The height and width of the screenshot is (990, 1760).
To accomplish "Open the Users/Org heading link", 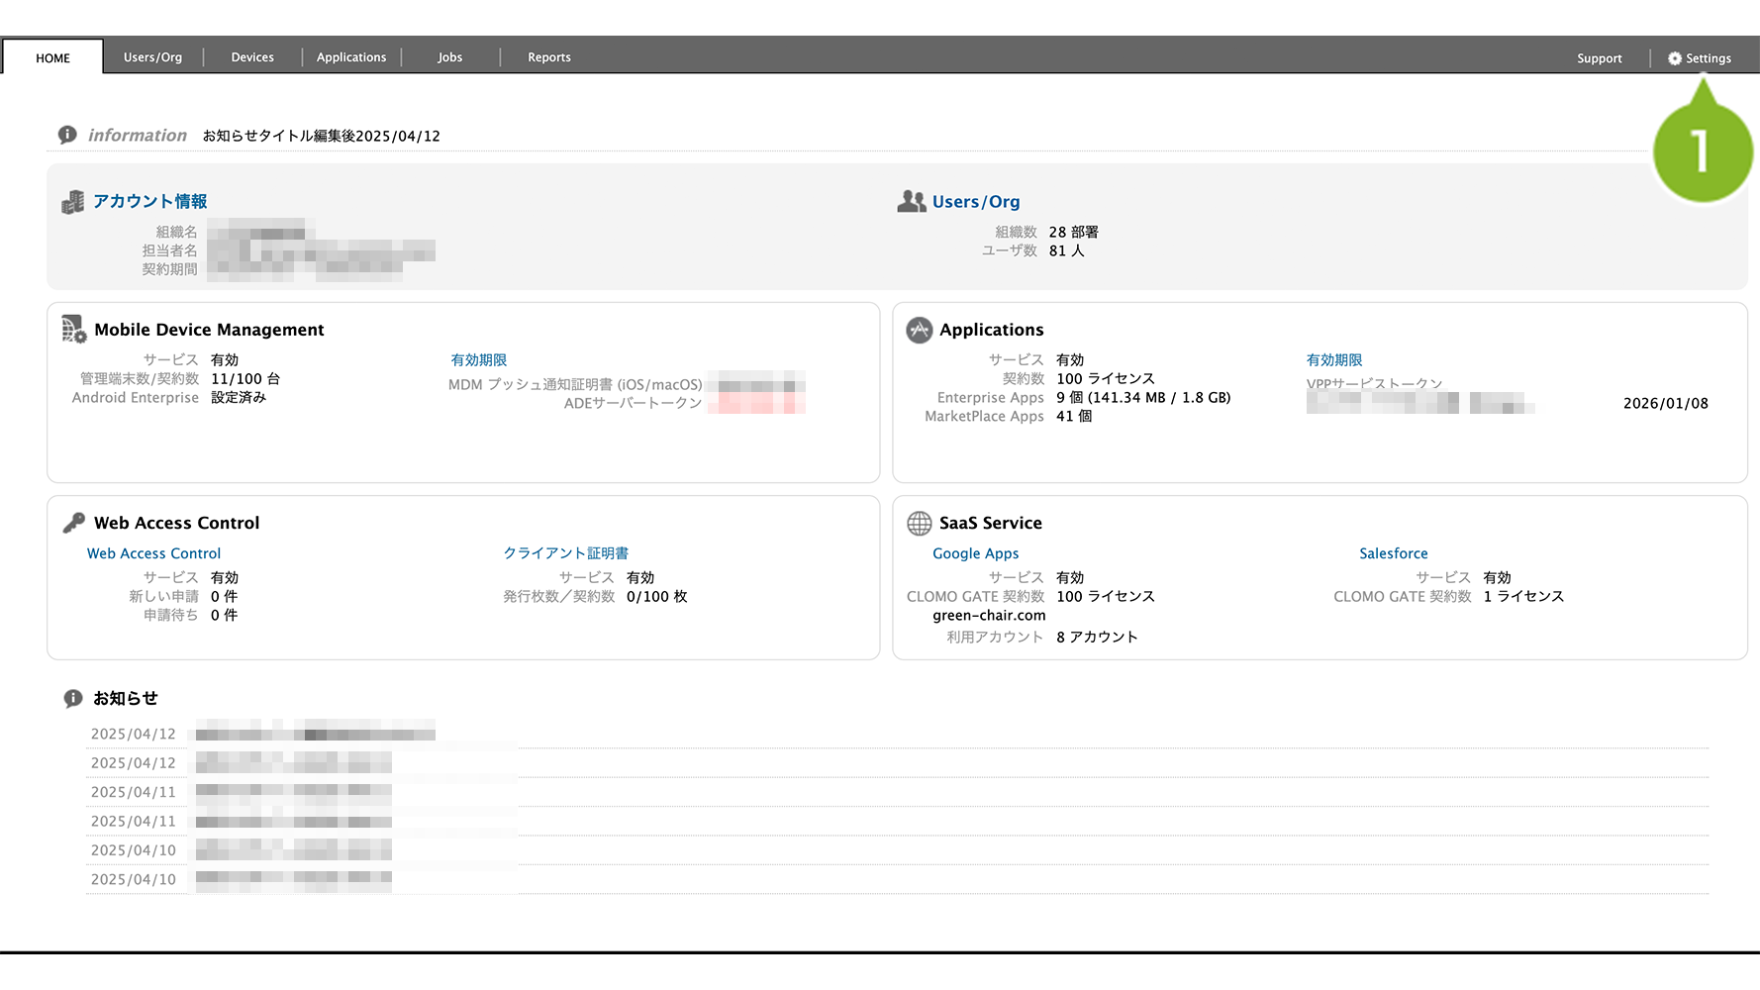I will pyautogui.click(x=976, y=202).
